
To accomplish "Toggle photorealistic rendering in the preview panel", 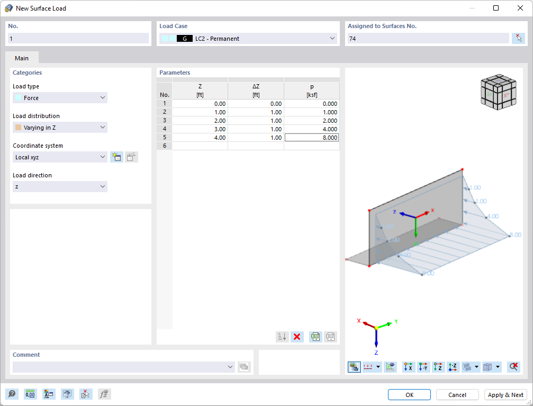I will 354,366.
